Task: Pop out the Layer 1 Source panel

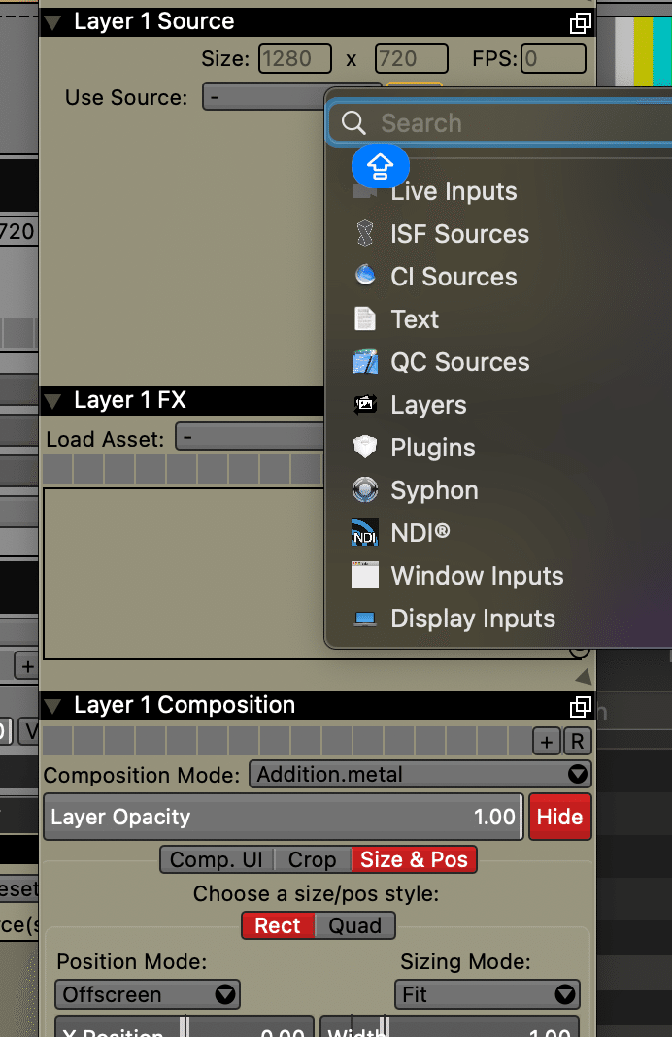Action: 580,22
